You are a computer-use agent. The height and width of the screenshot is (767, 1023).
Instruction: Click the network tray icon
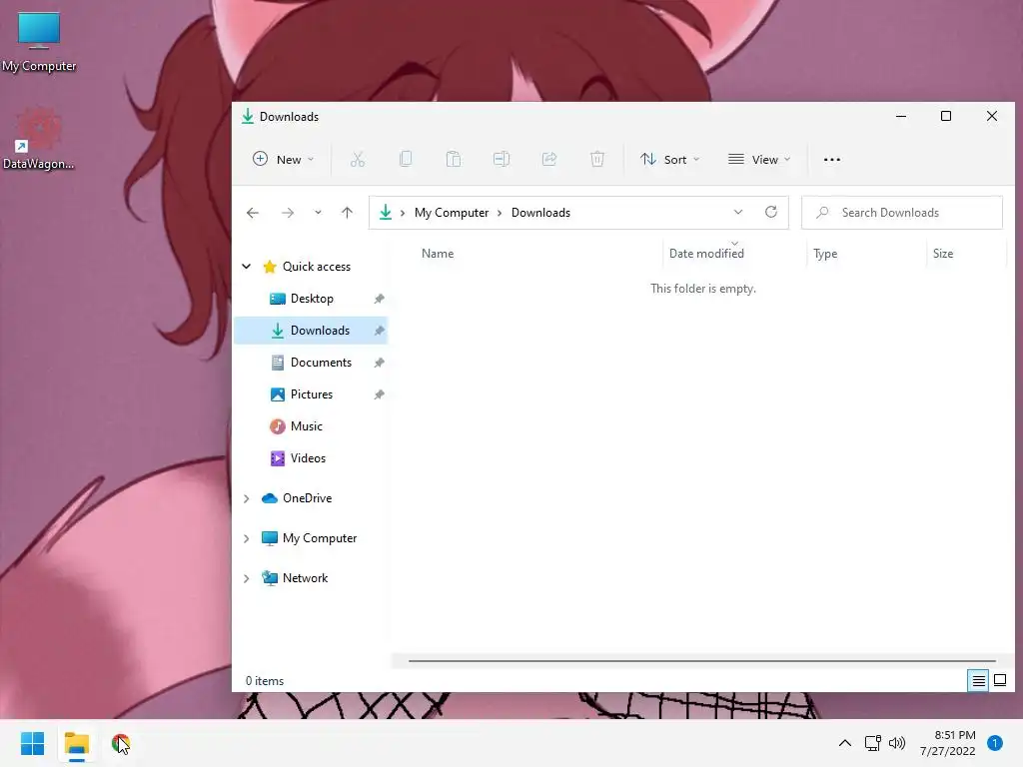[872, 743]
